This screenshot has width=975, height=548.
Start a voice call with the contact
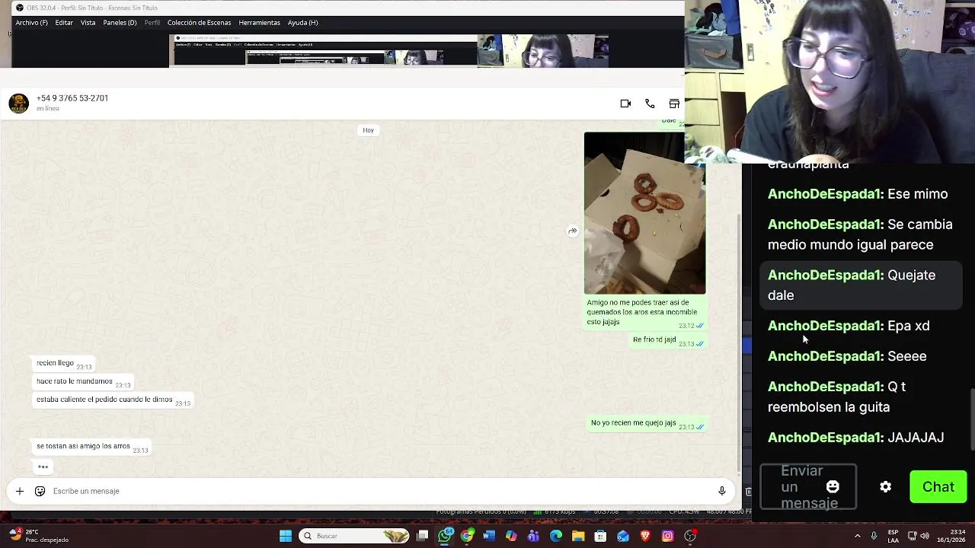pos(650,104)
